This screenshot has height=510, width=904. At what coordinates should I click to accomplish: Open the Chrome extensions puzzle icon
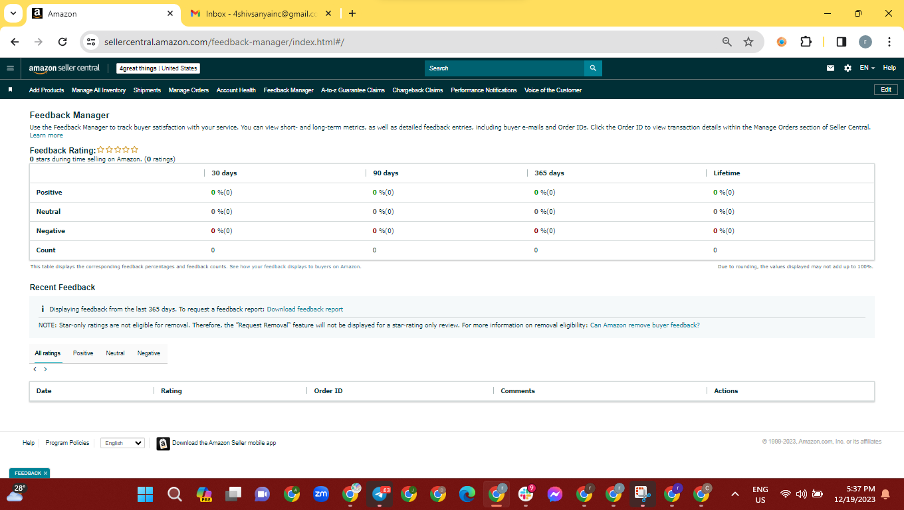[x=806, y=42]
